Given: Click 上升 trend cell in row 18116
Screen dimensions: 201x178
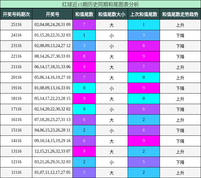Looking at the screenshot, I should (x=180, y=99).
